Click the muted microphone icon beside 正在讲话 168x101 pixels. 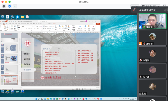134,10
